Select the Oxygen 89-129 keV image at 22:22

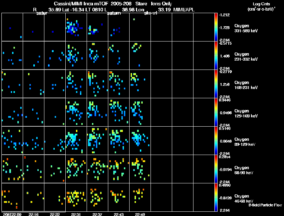pyautogui.click(x=55, y=140)
